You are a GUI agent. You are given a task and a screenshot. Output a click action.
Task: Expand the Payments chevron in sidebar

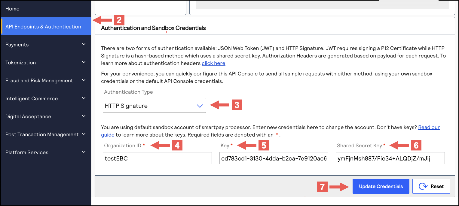84,44
